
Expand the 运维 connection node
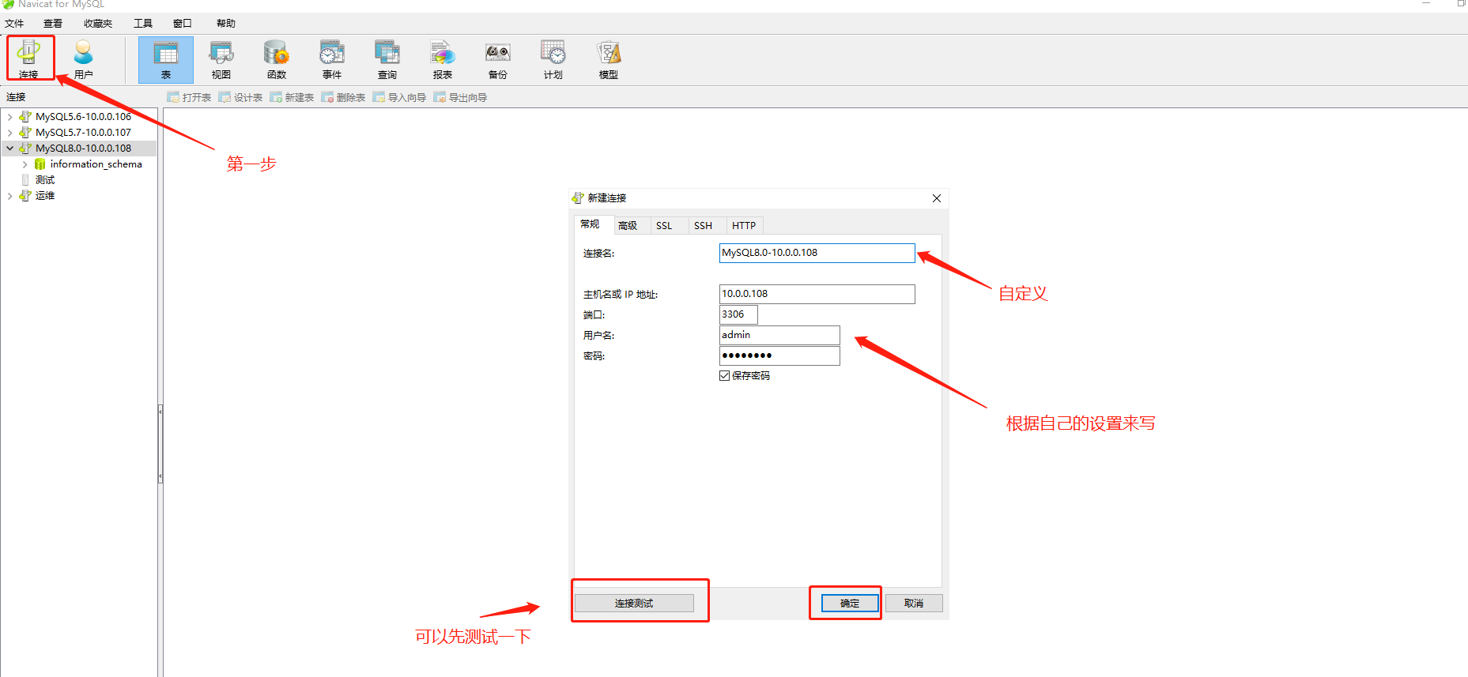(9, 195)
